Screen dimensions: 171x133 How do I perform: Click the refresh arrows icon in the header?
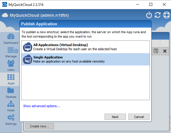pyautogui.click(x=158, y=15)
